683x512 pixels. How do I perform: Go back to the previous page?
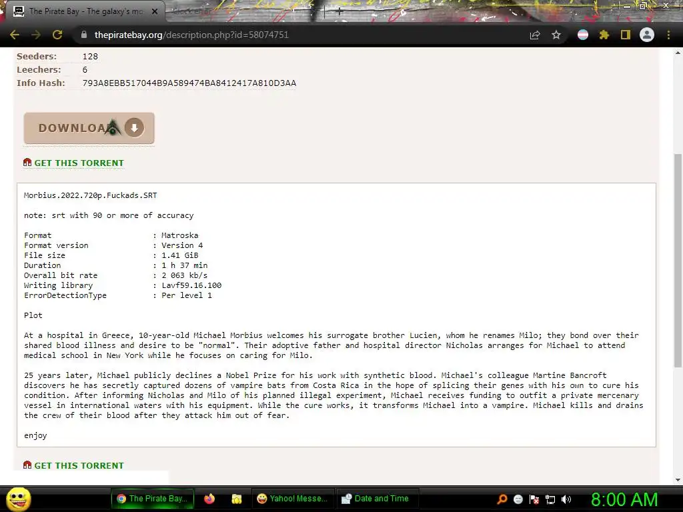click(15, 35)
